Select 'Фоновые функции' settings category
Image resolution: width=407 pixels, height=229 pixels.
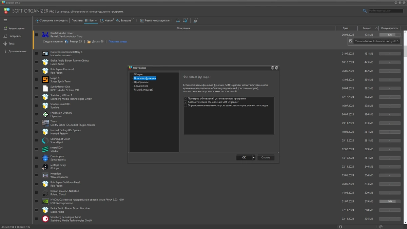tap(145, 78)
